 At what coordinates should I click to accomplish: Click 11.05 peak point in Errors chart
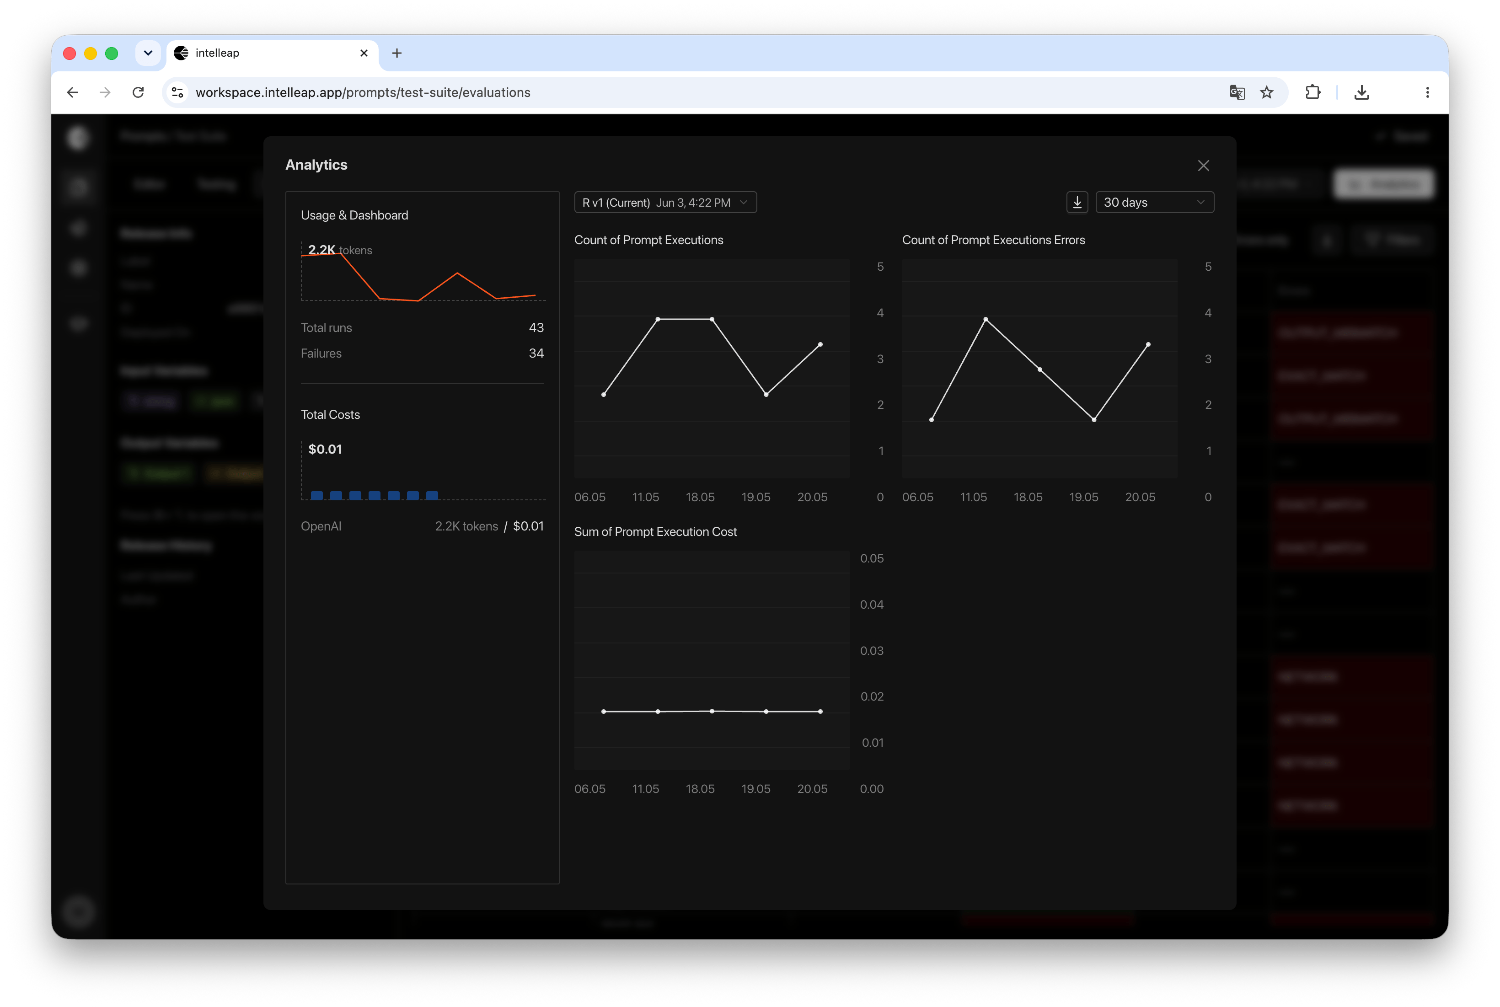(x=986, y=319)
